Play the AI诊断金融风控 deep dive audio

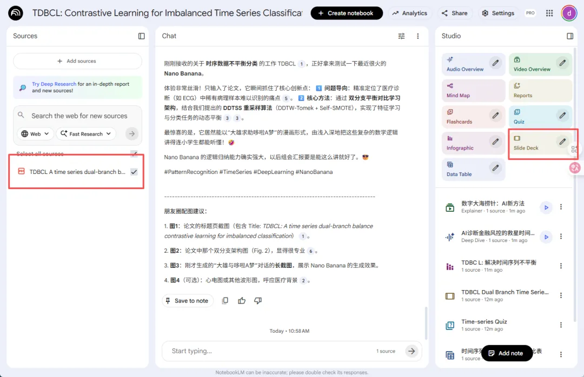[x=546, y=237]
